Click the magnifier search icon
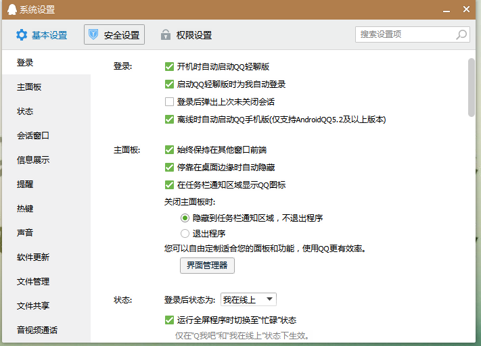Screen dimensions: 481x346 [x=461, y=34]
